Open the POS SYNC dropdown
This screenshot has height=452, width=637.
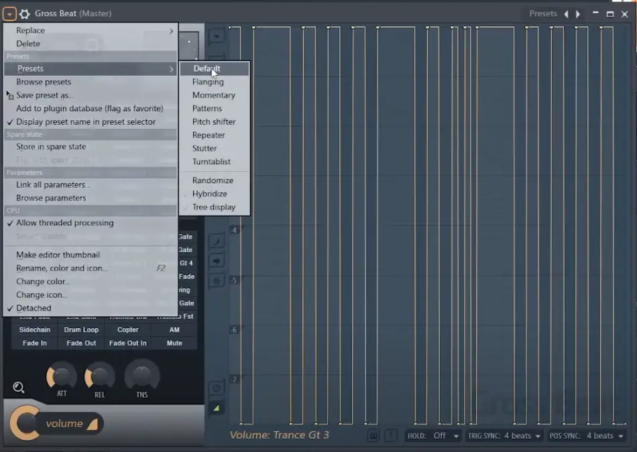click(602, 435)
